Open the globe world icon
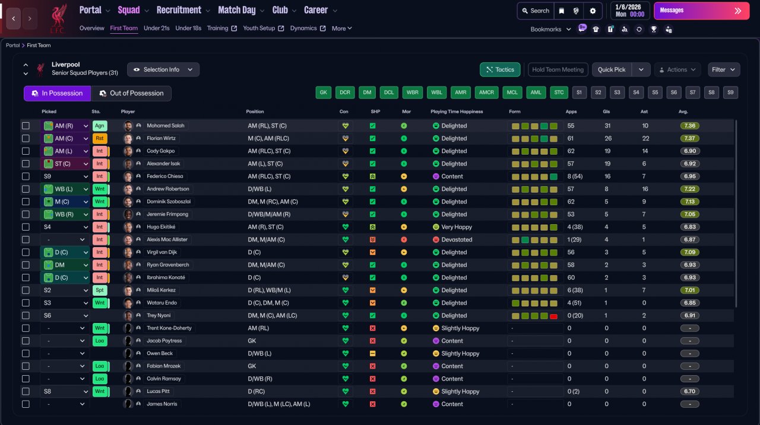 (576, 11)
